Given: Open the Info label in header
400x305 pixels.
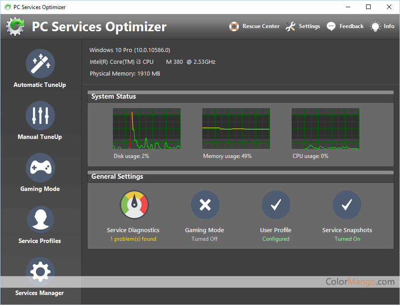Looking at the screenshot, I should point(389,26).
